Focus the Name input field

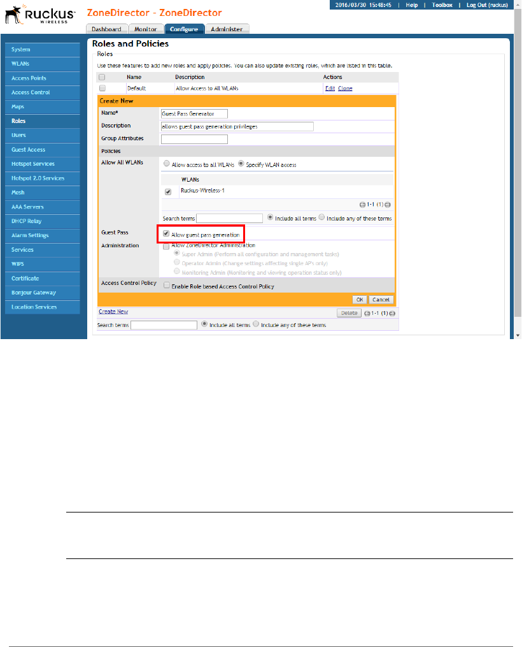[194, 114]
